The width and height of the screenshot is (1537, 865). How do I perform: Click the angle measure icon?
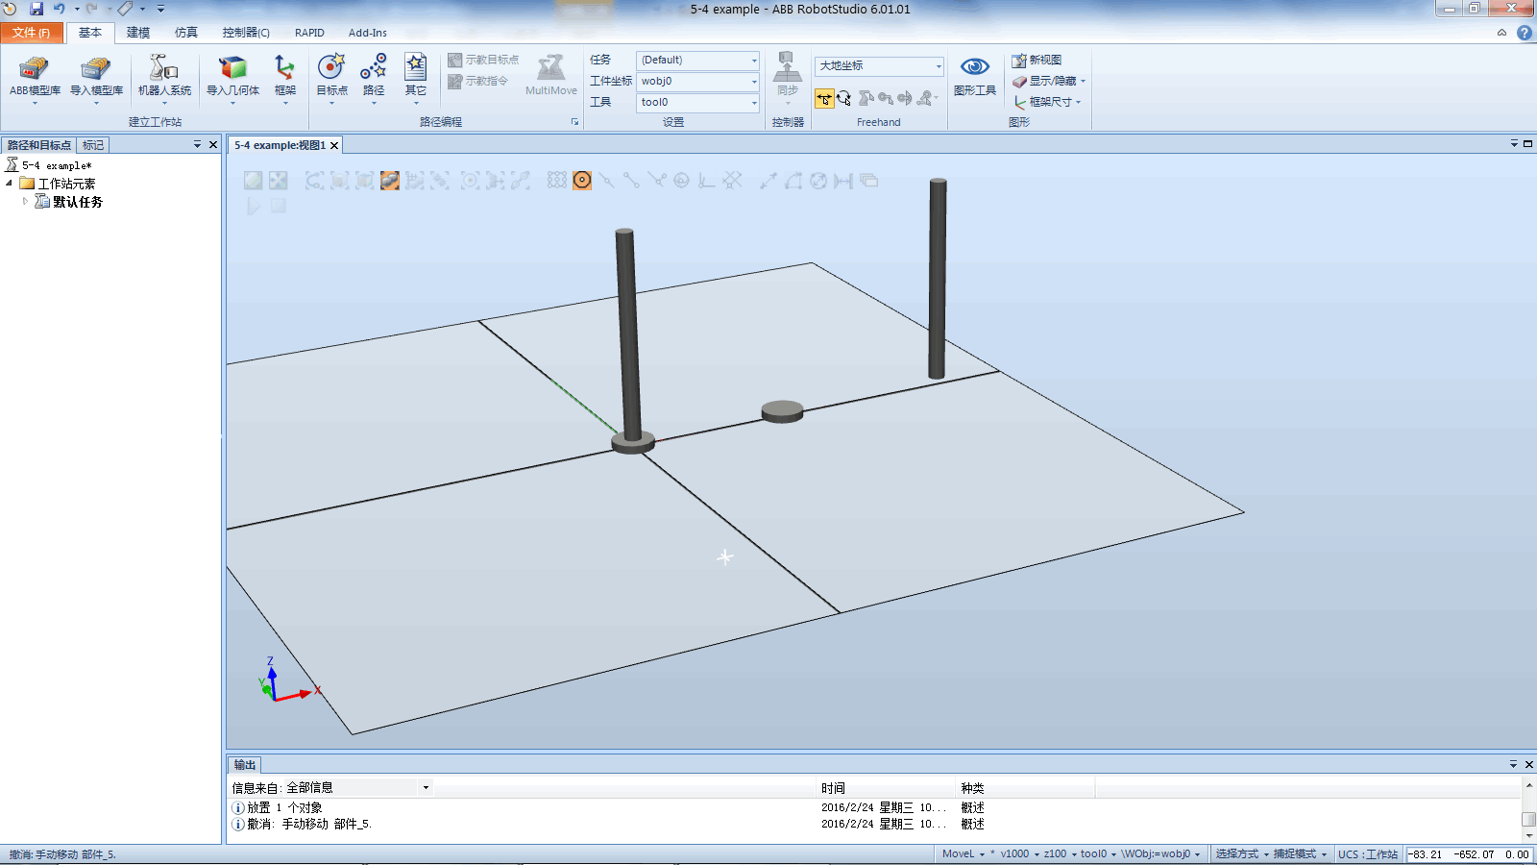[793, 181]
